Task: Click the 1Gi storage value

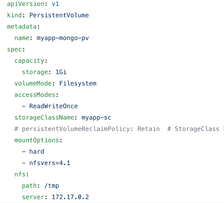Action: 61,72
